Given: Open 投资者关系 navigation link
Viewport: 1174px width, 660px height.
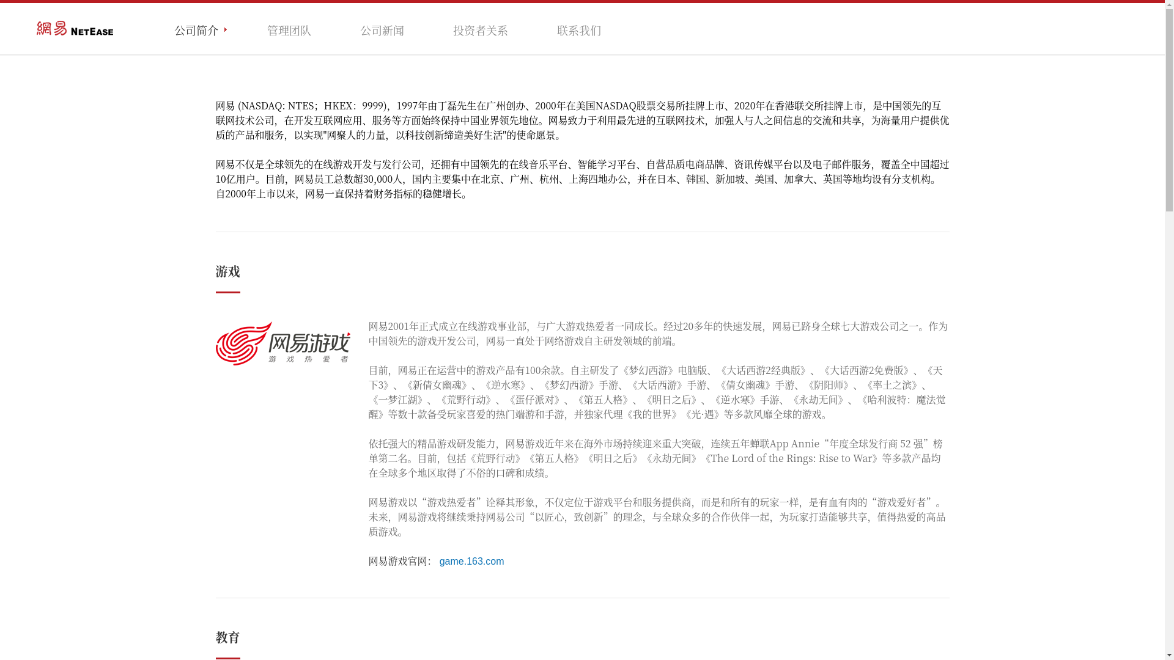Looking at the screenshot, I should coord(481,30).
